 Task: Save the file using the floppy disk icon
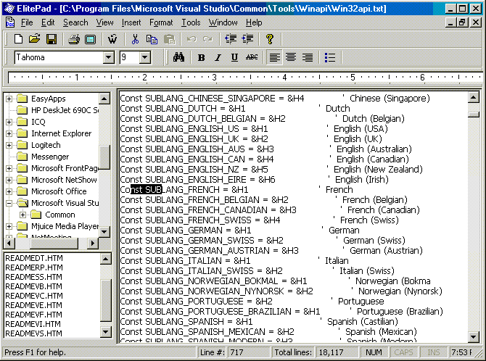pyautogui.click(x=51, y=39)
